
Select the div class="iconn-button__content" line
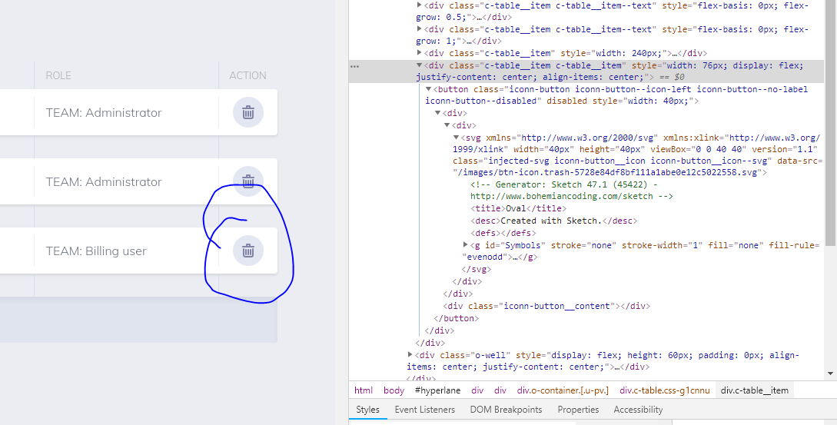point(546,306)
